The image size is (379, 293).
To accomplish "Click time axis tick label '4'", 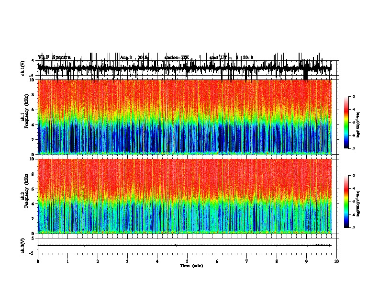I will pos(157,261).
